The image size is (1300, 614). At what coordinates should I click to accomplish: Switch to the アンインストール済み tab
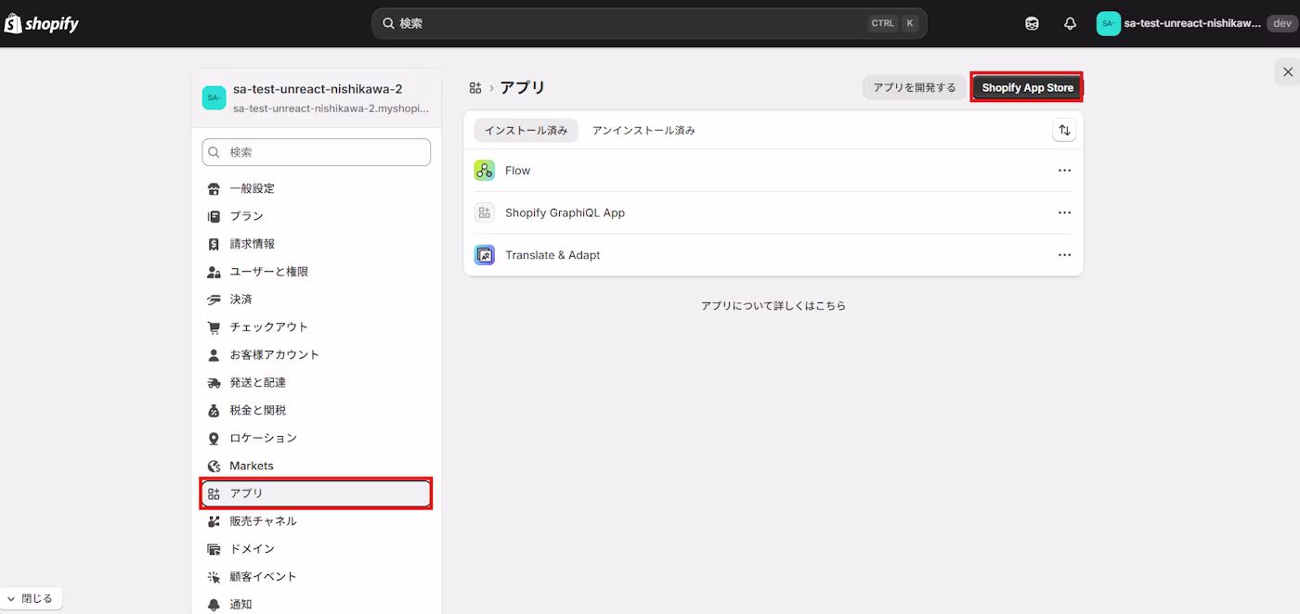pyautogui.click(x=643, y=130)
